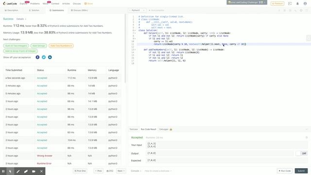
Task: Click the Status column header
Action: tap(40, 70)
